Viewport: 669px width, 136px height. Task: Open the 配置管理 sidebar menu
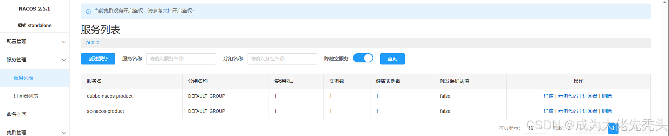pos(35,42)
